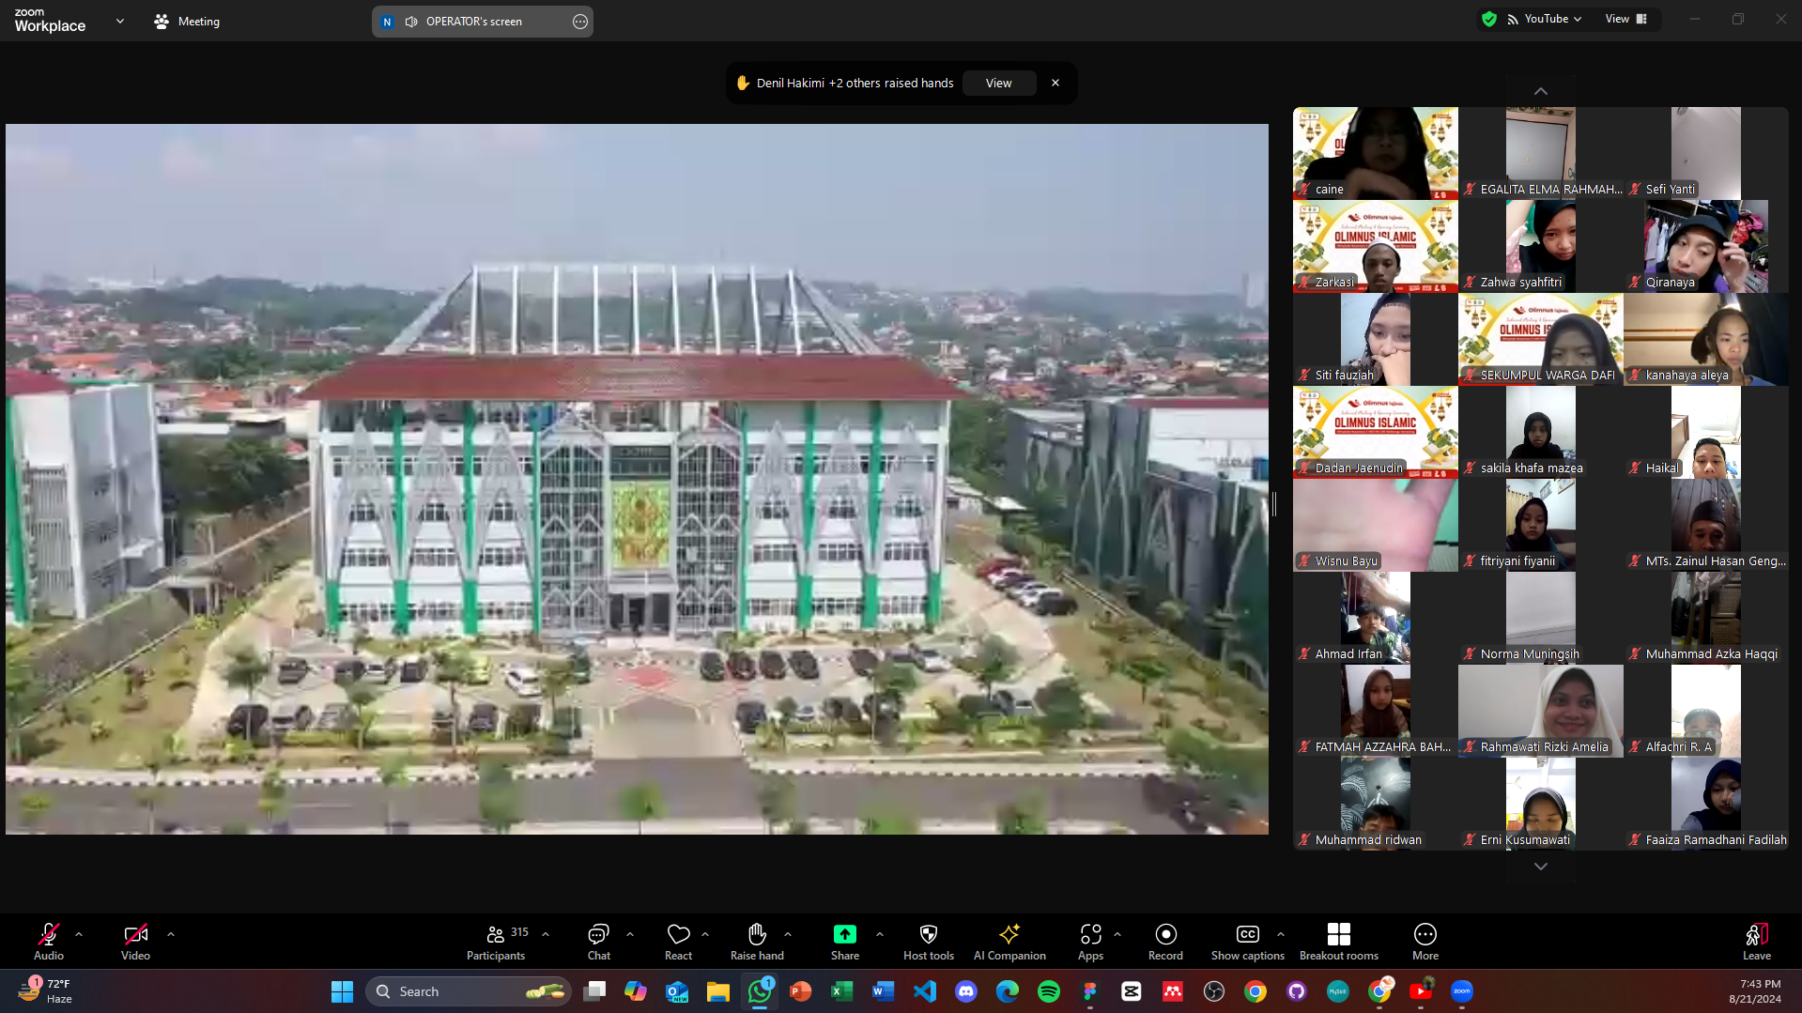Leave the meeting
Screen dimensions: 1802x1013
1756,942
